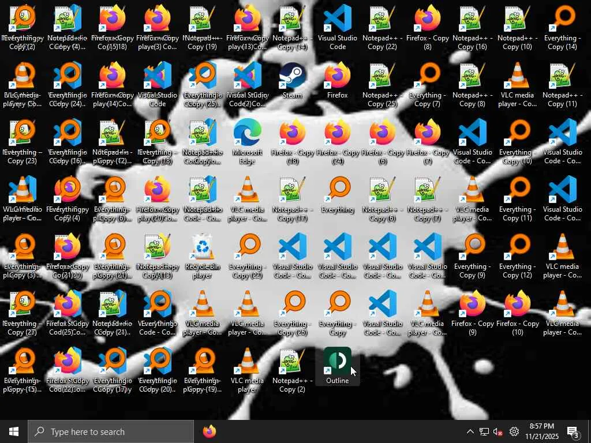Select the VLC media player shortcut beside Notepad++ - Copy (2)

pyautogui.click(x=247, y=371)
